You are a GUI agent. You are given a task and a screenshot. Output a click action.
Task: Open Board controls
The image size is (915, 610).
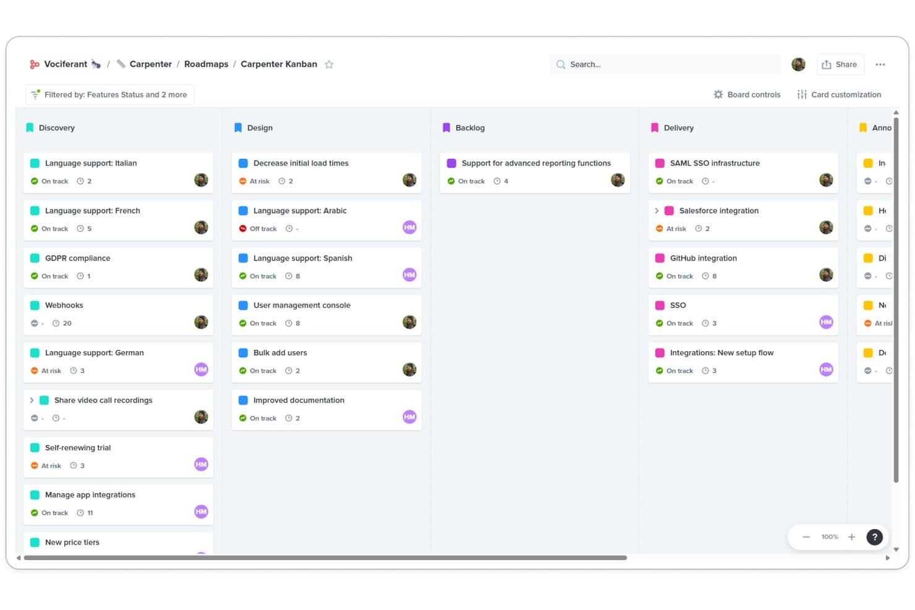[747, 95]
